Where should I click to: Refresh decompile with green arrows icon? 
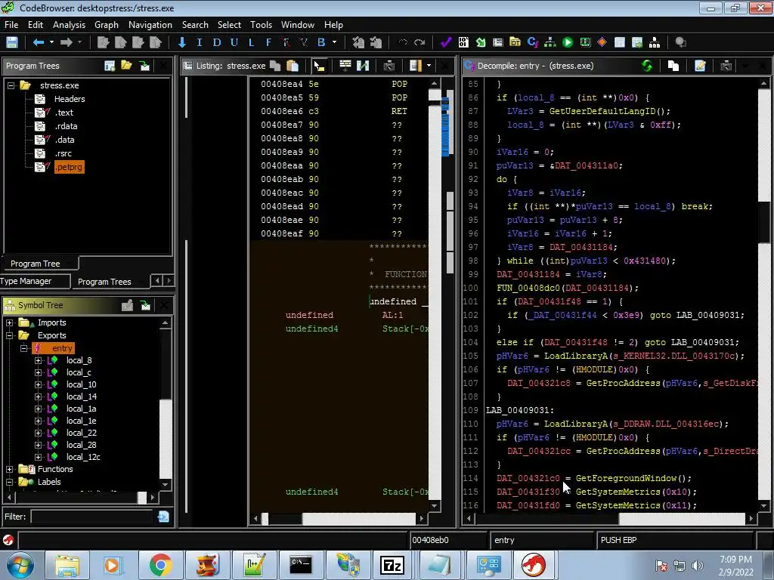pyautogui.click(x=647, y=66)
